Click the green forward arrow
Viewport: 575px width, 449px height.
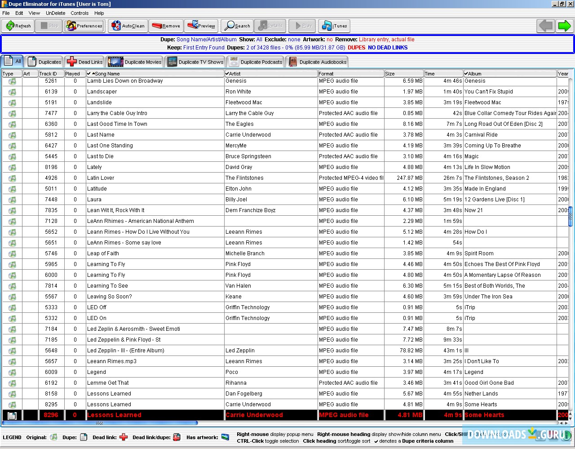pyautogui.click(x=564, y=26)
